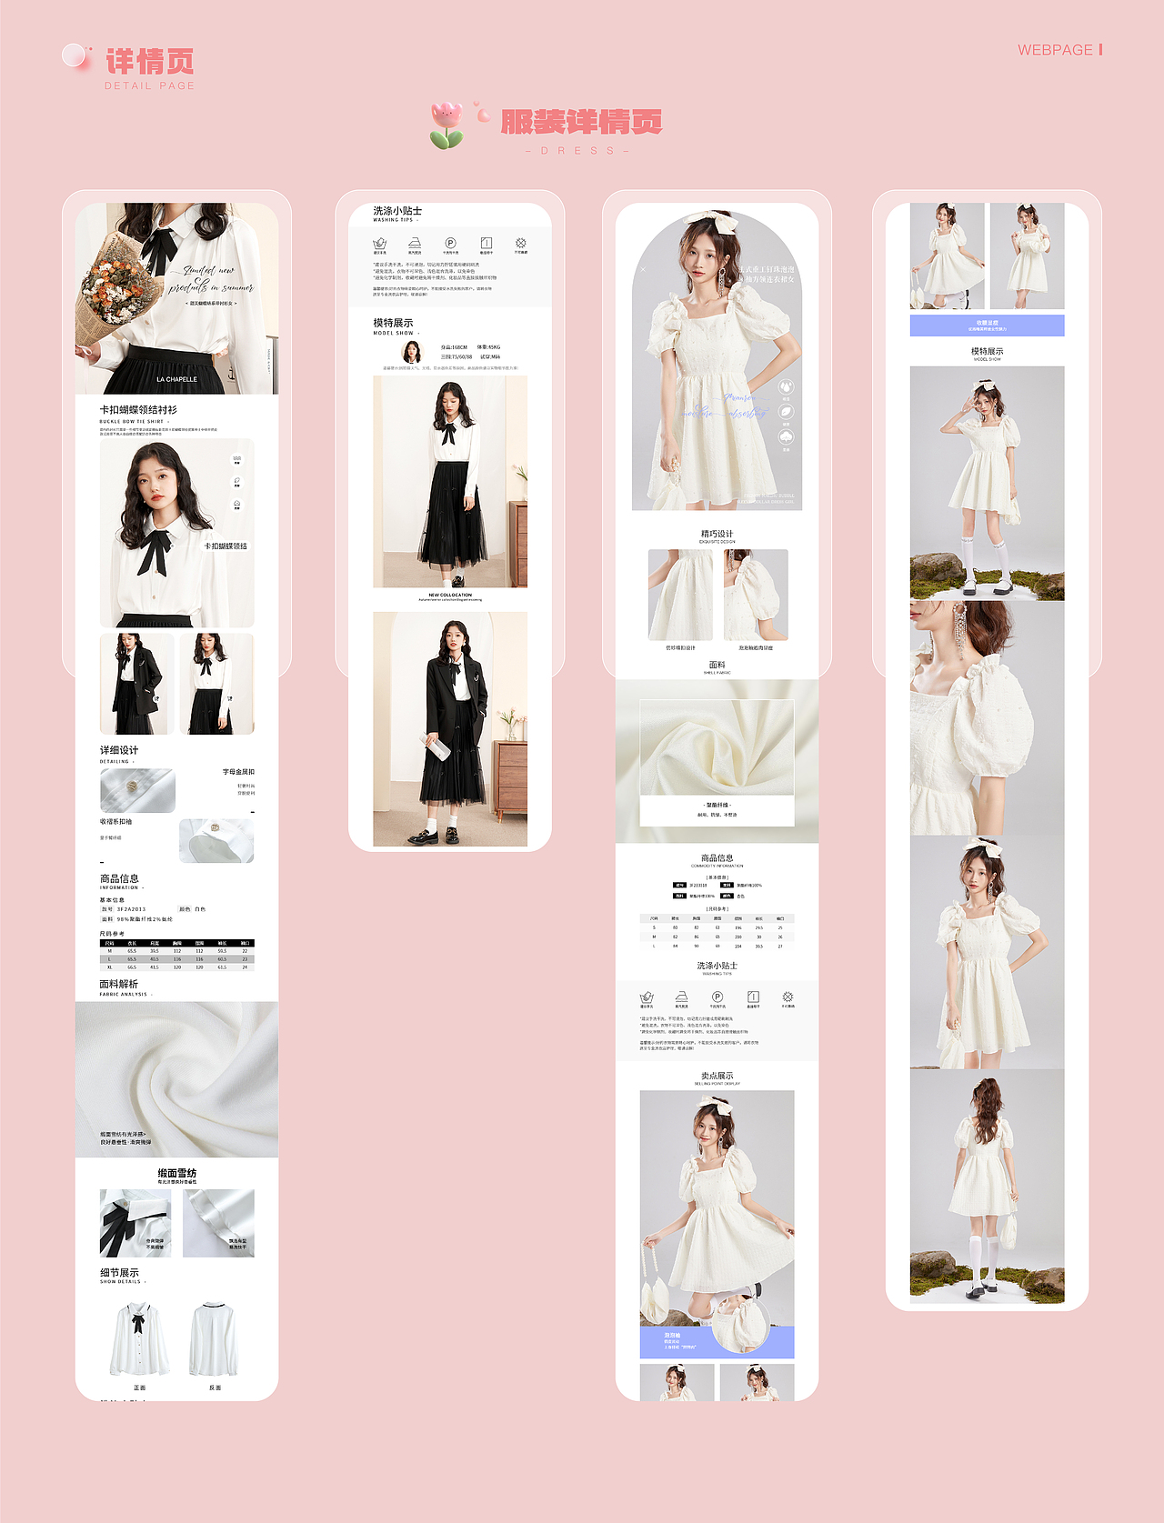Click middle leaf icon beside dress hero model

pos(787,412)
